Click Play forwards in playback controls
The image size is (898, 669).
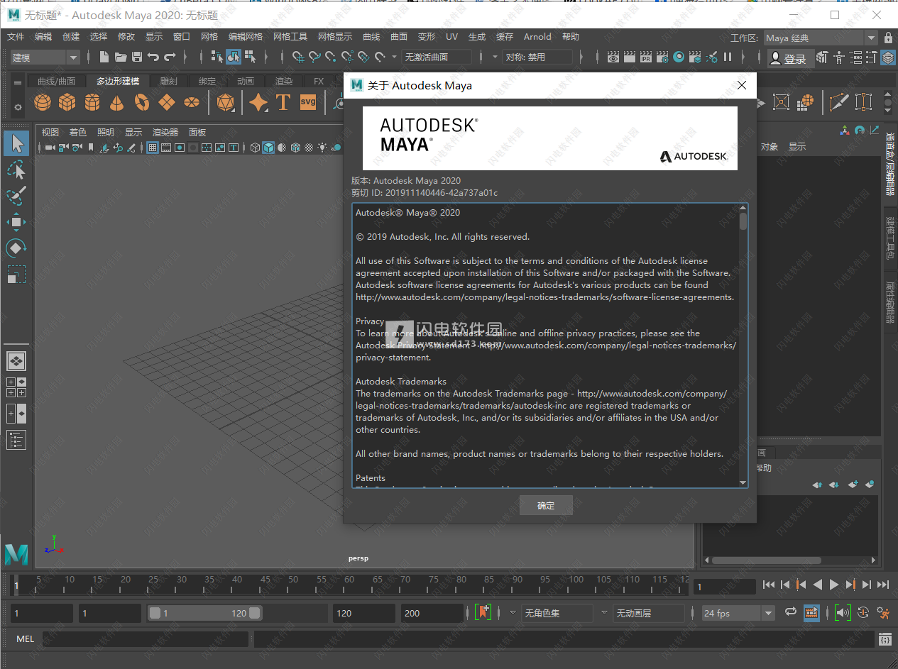tap(834, 585)
